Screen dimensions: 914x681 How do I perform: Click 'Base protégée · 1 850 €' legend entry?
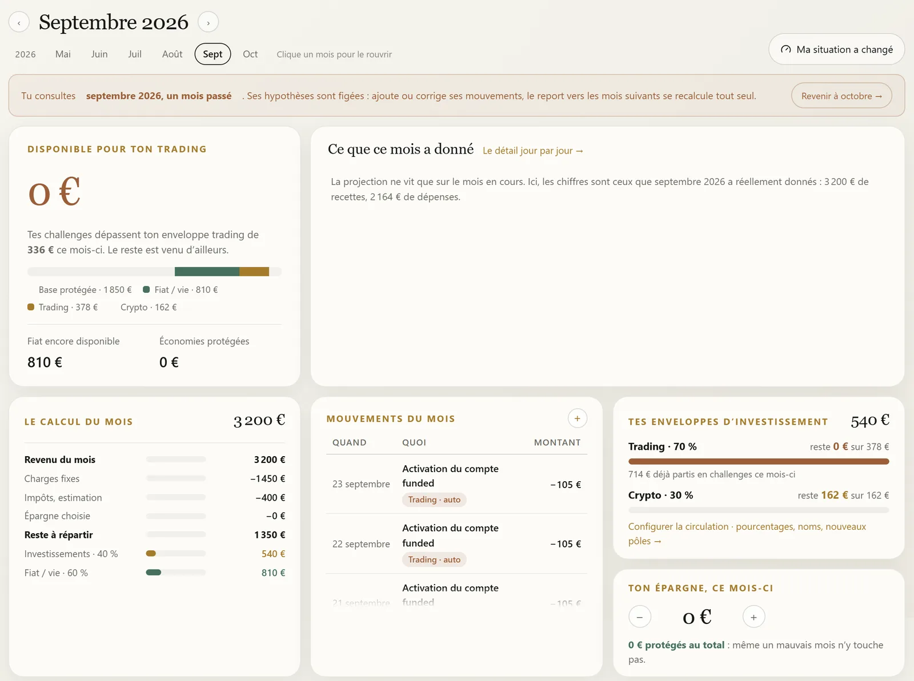point(85,290)
